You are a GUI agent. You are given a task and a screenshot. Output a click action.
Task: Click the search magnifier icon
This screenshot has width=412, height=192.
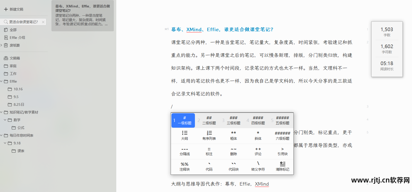click(x=6, y=22)
